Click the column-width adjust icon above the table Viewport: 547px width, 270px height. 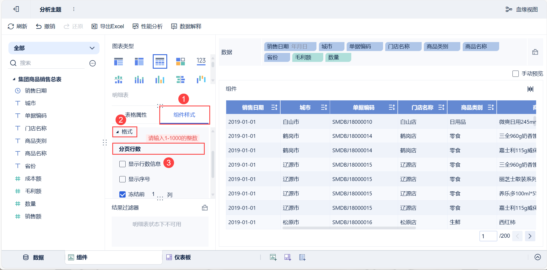click(x=530, y=89)
